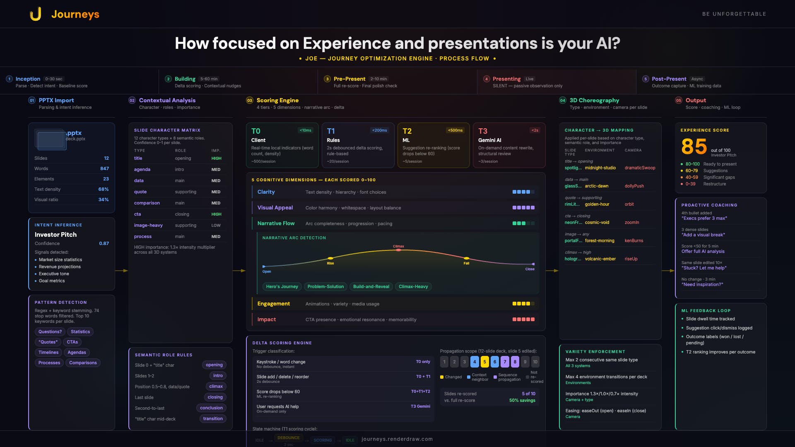Click the Journeys logo icon

pos(36,14)
